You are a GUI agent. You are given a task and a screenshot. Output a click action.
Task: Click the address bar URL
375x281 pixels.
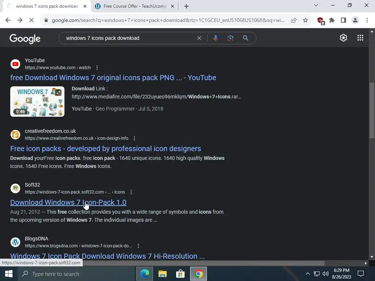tap(168, 20)
